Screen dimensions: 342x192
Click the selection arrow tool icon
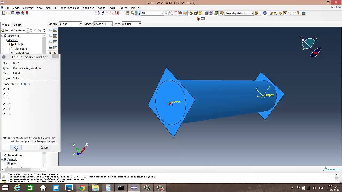[x=139, y=13]
